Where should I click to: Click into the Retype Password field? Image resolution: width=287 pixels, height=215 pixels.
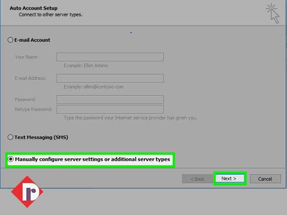(110, 109)
